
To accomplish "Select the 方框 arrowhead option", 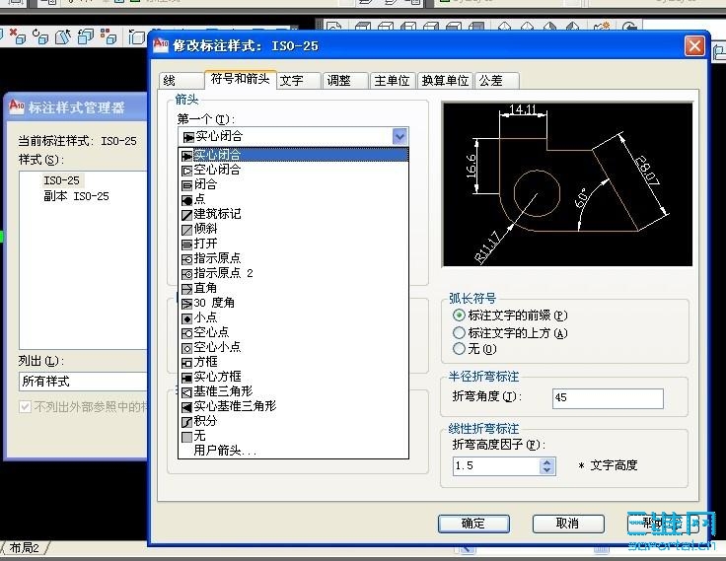I will coord(293,363).
